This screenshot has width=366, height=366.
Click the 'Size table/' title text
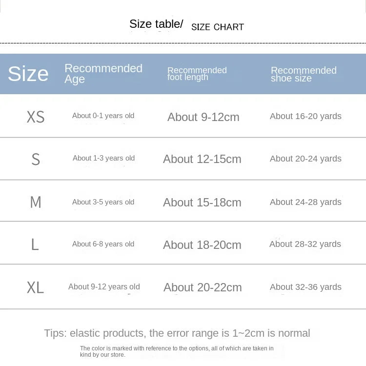156,24
